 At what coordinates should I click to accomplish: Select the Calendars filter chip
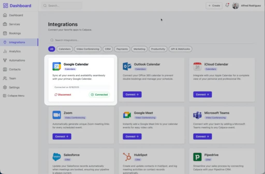[65, 49]
